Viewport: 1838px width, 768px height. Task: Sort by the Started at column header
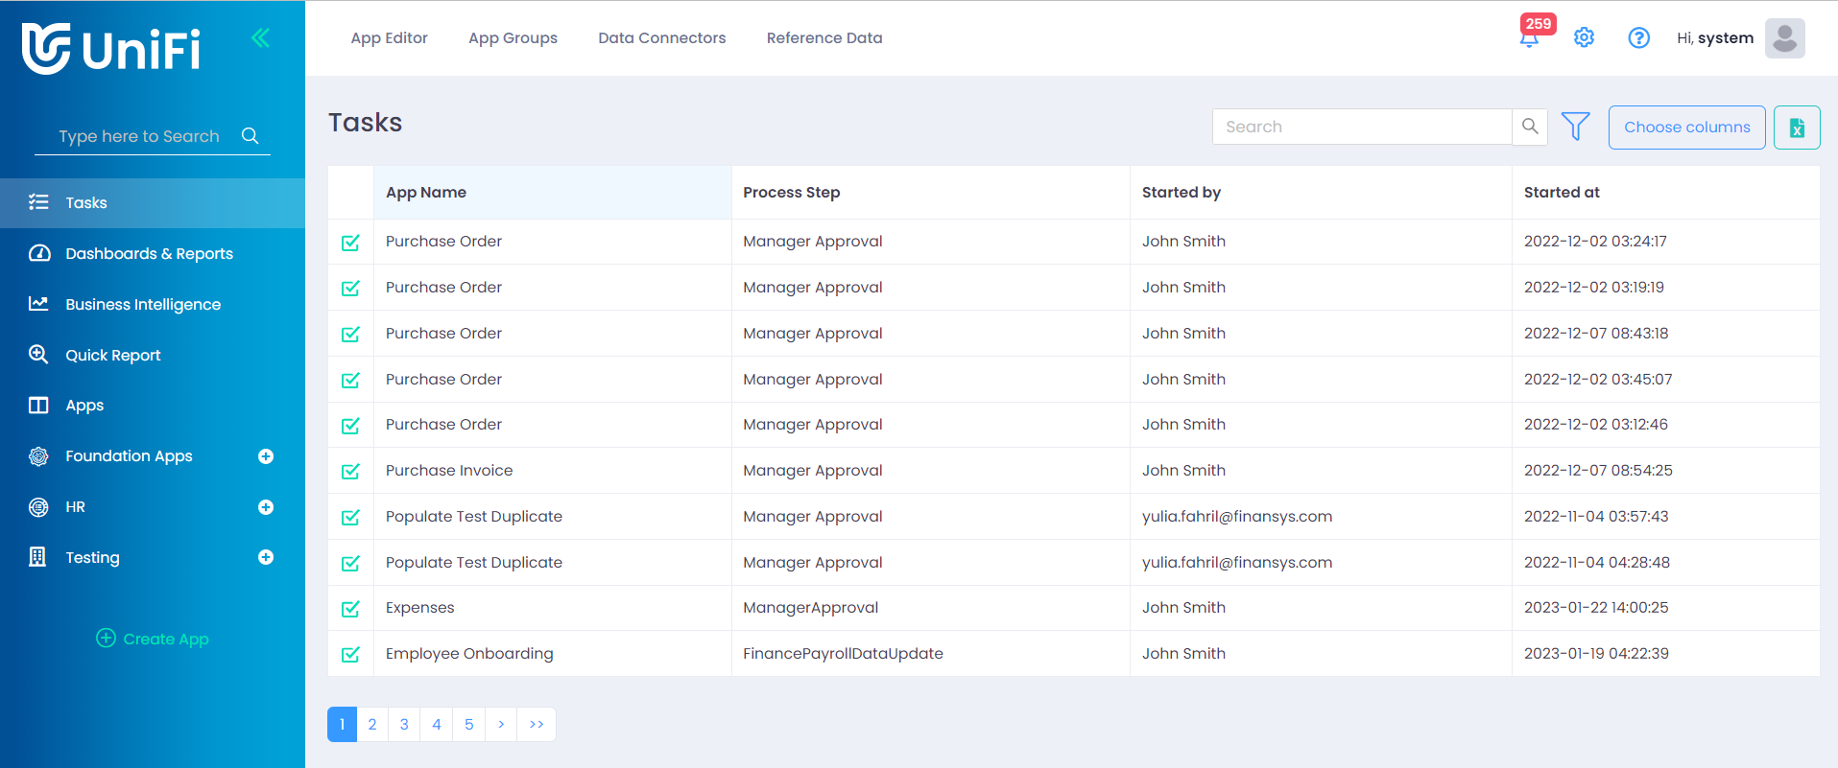pos(1665,193)
